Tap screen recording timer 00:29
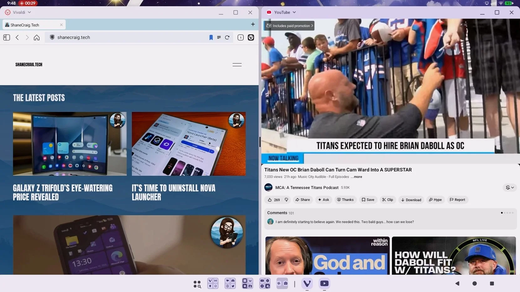 [28, 3]
